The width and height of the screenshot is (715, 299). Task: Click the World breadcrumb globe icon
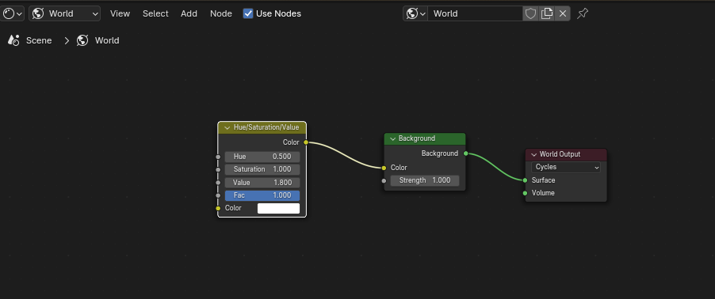[82, 40]
